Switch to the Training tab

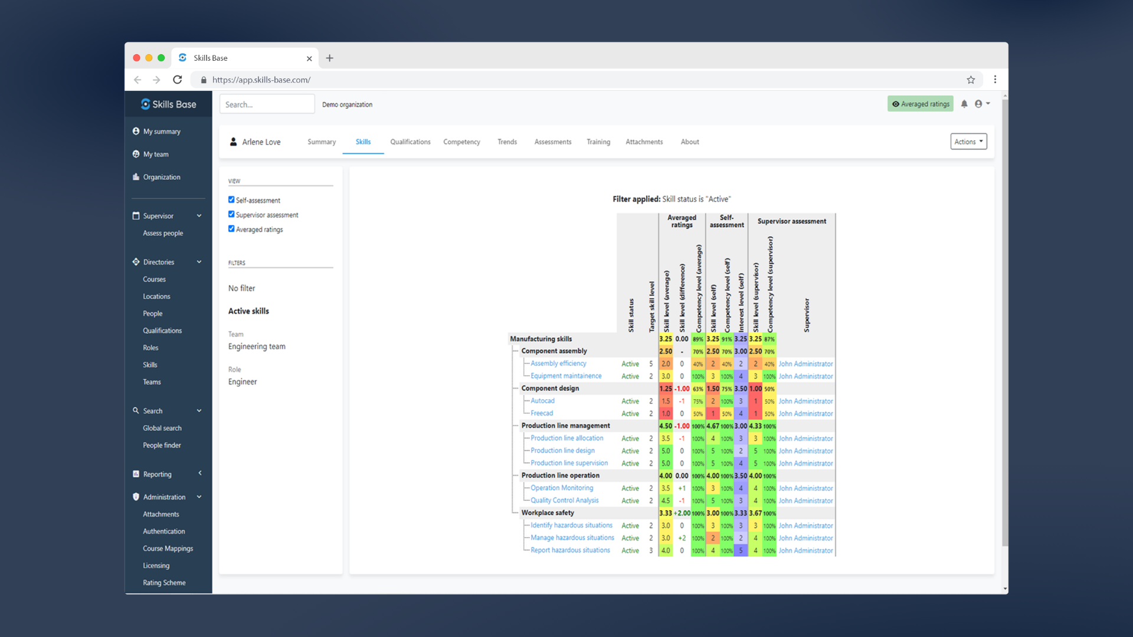pyautogui.click(x=598, y=142)
